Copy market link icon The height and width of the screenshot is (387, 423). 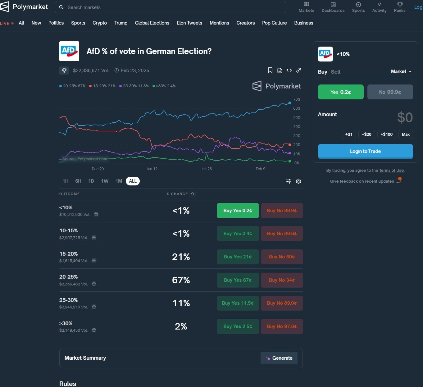[x=298, y=70]
